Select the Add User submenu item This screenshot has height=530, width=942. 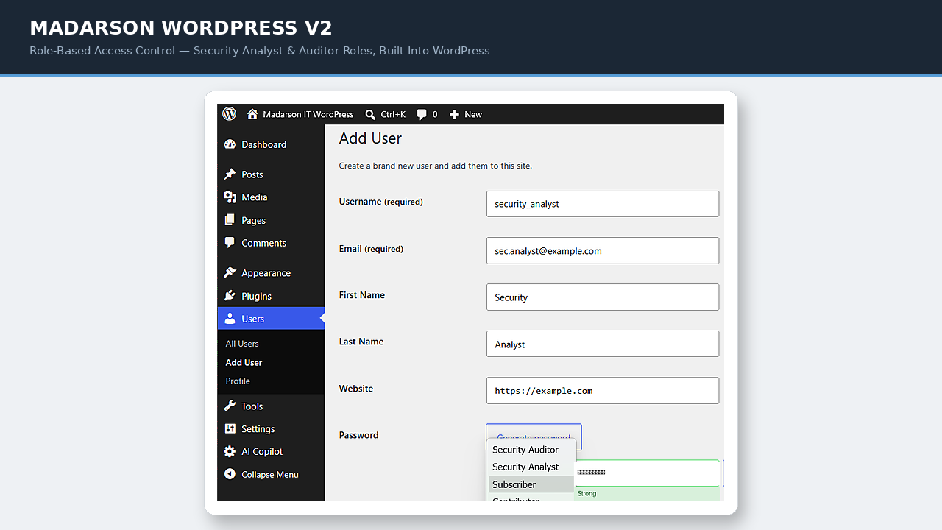[244, 363]
